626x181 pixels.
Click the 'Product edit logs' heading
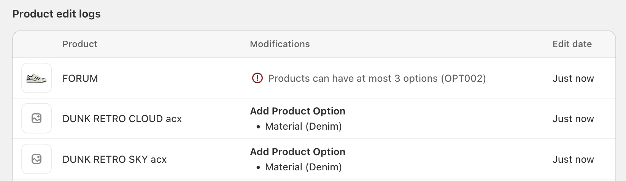pos(57,14)
